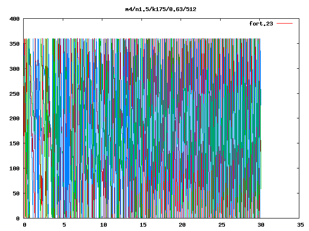Click y-axis label 350
This screenshot has height=231, width=309.
tap(14, 44)
